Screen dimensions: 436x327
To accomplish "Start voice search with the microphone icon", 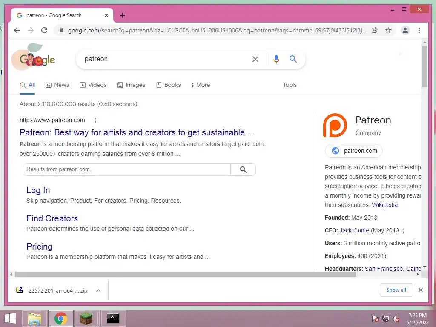I will pyautogui.click(x=276, y=59).
